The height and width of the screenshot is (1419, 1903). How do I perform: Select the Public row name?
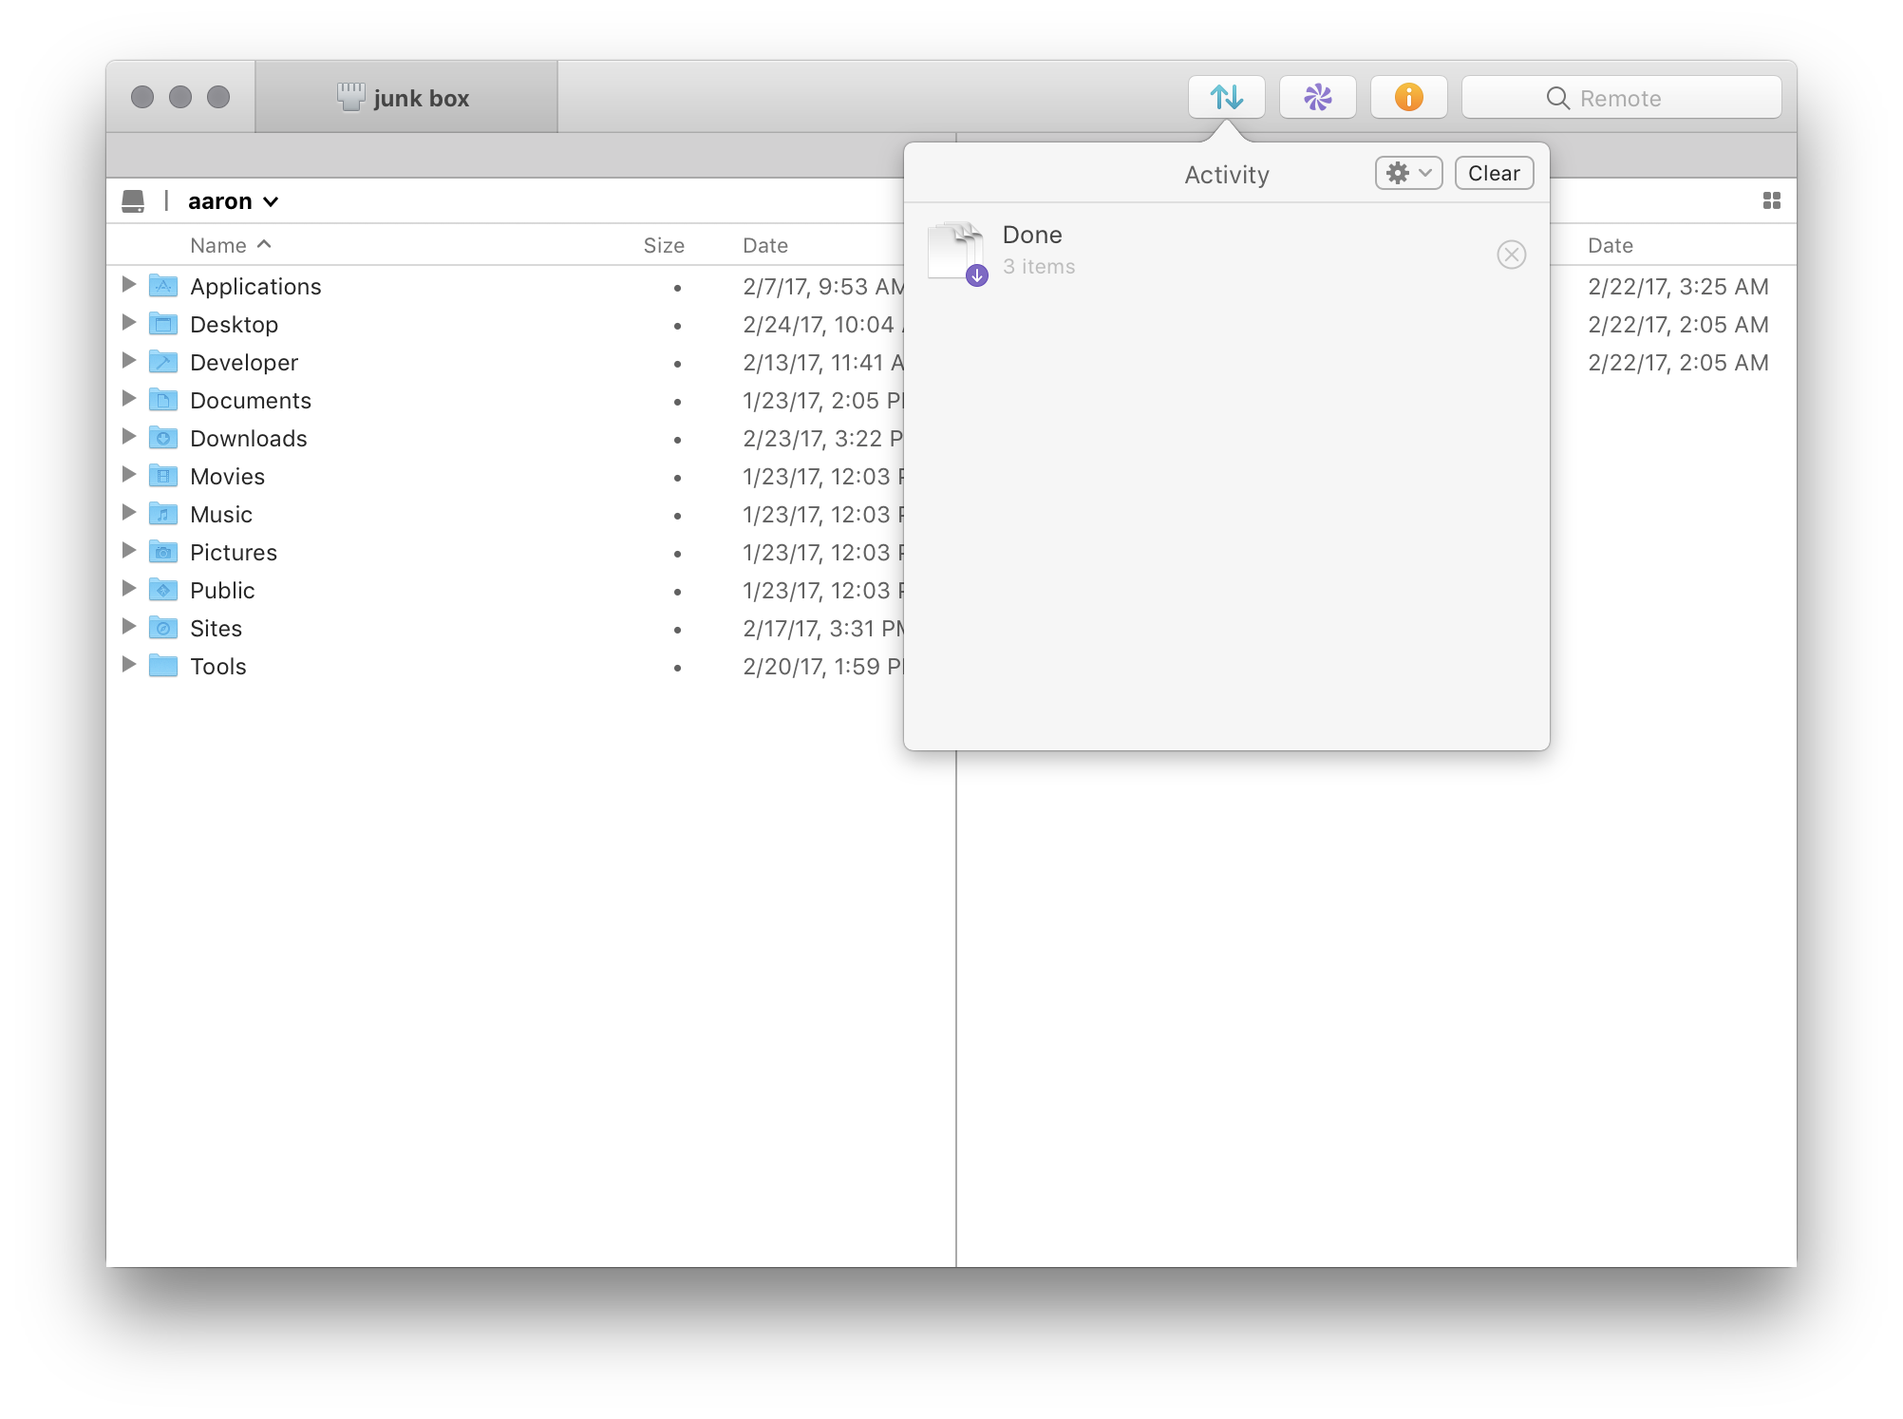[x=222, y=590]
